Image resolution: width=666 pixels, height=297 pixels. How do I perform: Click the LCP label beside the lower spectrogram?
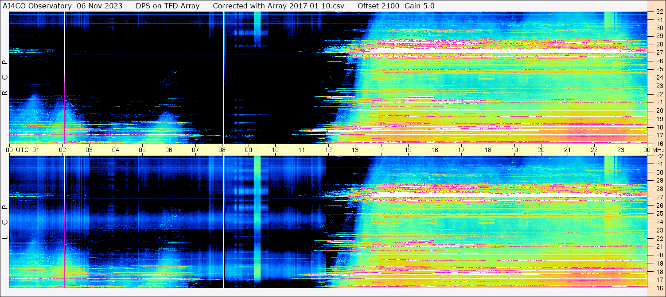click(5, 222)
